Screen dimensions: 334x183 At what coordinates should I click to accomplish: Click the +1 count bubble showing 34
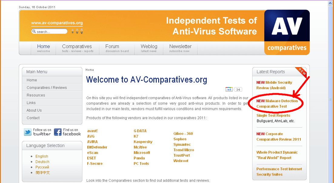238,90
